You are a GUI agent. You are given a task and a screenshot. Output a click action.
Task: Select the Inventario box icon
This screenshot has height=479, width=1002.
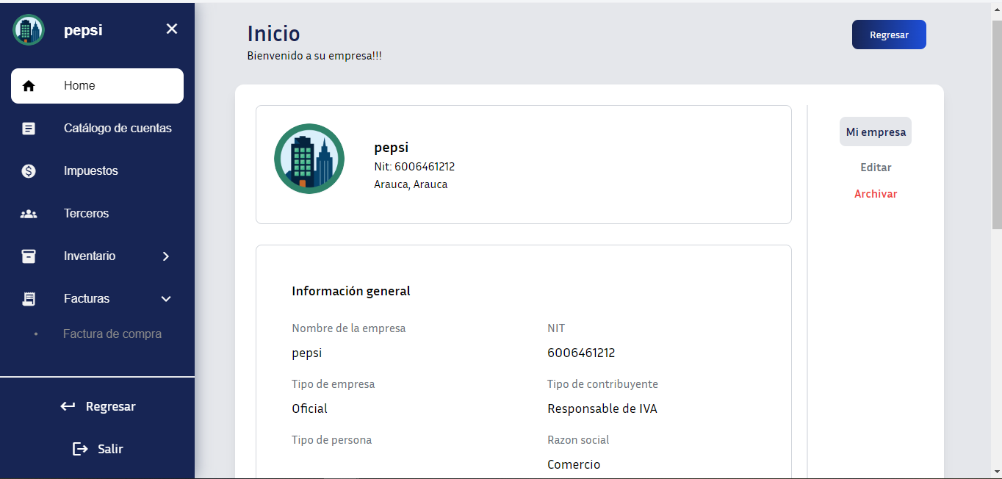pyautogui.click(x=29, y=256)
